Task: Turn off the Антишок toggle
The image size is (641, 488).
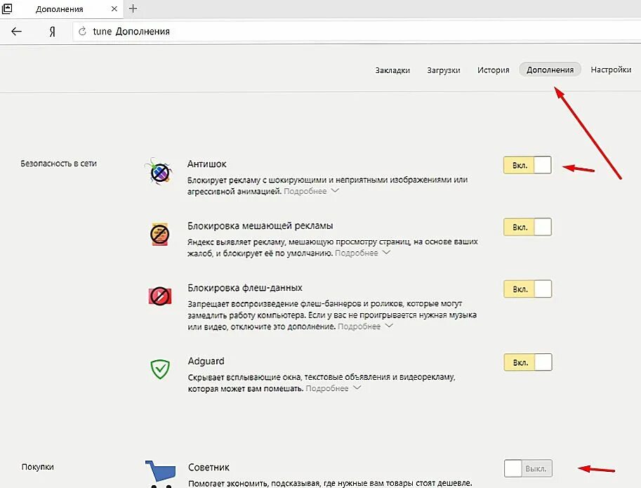Action: click(x=527, y=165)
